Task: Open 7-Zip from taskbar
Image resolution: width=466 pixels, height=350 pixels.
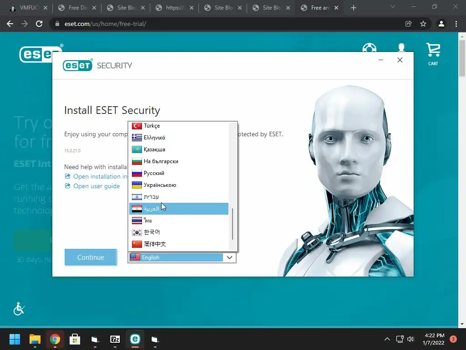Action: (x=115, y=339)
